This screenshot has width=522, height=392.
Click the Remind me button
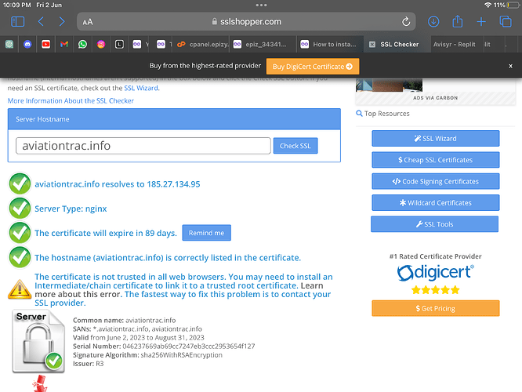(x=206, y=233)
